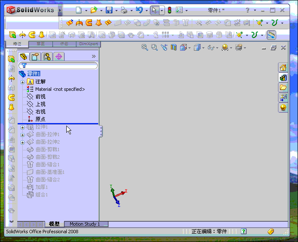Click the Help question mark icon

[x=247, y=10]
